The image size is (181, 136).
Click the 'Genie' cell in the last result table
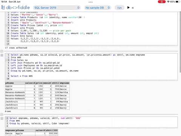click(10, 133)
